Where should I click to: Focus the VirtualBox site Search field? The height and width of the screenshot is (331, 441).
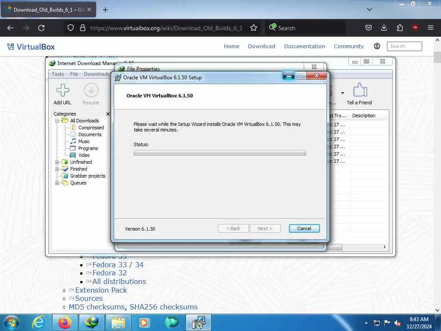404,46
